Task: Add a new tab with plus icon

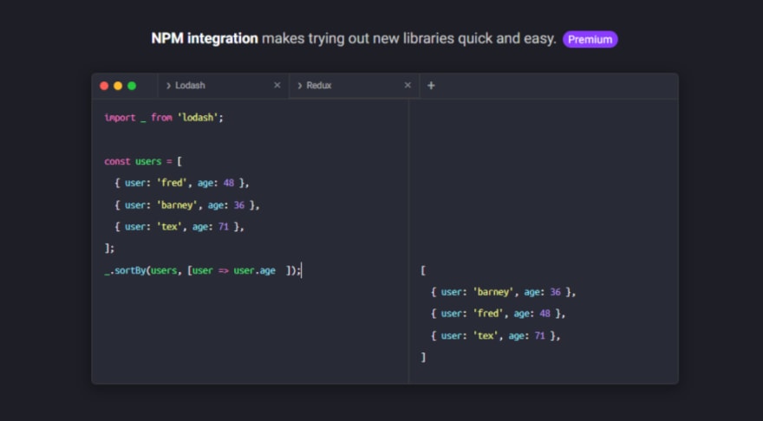Action: 431,86
